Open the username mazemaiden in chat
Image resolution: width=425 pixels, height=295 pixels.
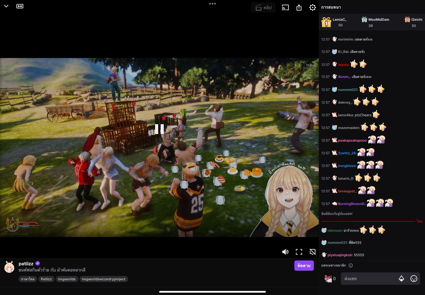click(349, 128)
